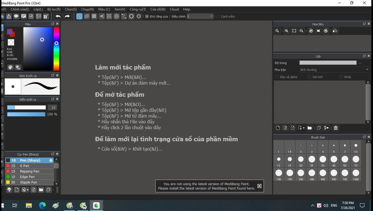Open Lớp(L) menu

click(38, 9)
